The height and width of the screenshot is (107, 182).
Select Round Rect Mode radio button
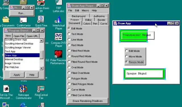pos(69,56)
